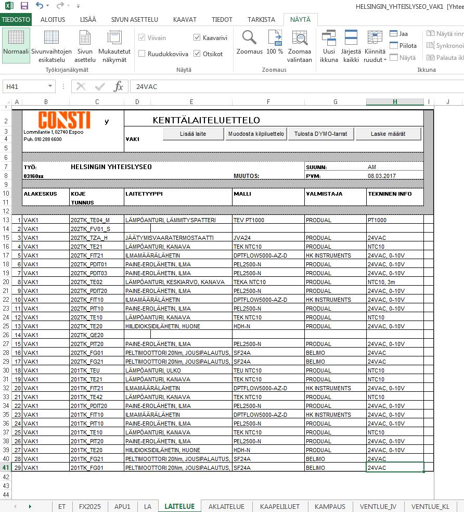464x512 pixels.
Task: Click the Tulosta DYMO-tarrat button
Action: coord(320,134)
